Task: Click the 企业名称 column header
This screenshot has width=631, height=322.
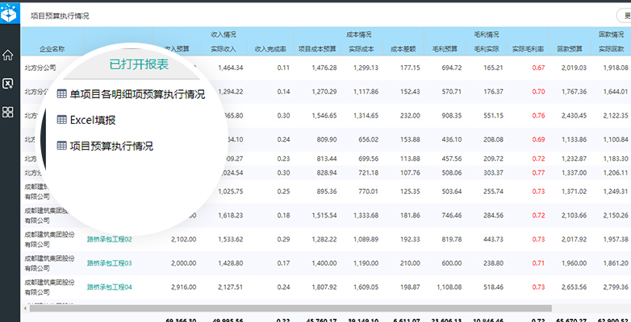Action: tap(52, 49)
